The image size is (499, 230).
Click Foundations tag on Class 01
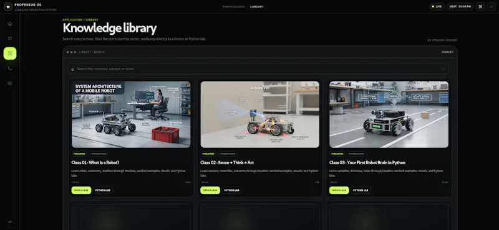coord(99,154)
